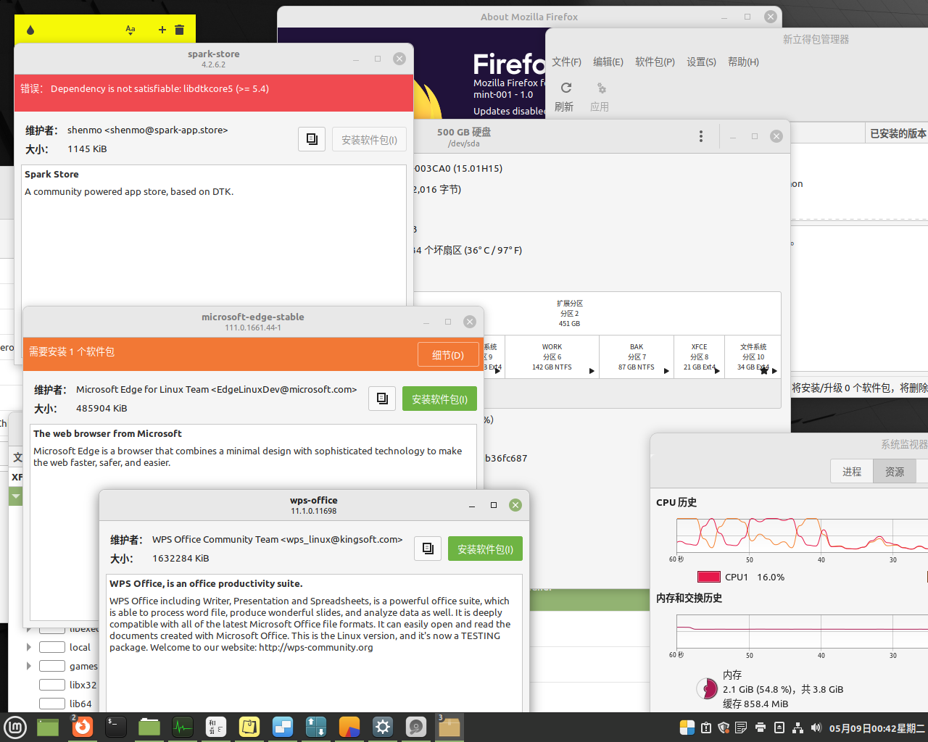This screenshot has height=742, width=928.
Task: Switch to system monitor taskbar icon
Action: pyautogui.click(x=183, y=727)
